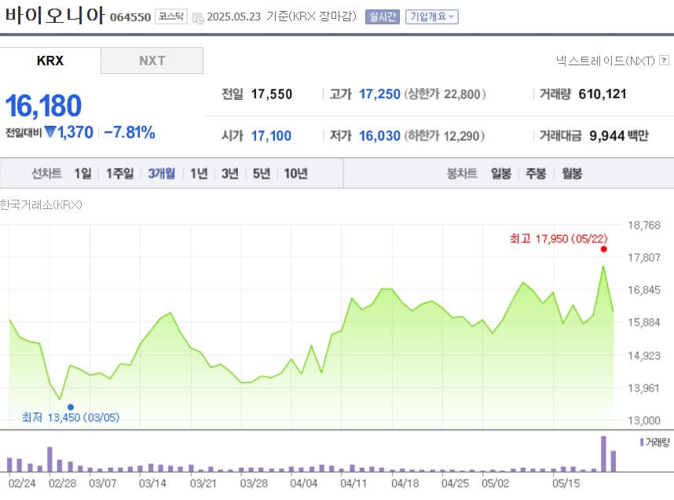The height and width of the screenshot is (500, 674).
Task: Select the 1주일 line chart period
Action: click(120, 174)
